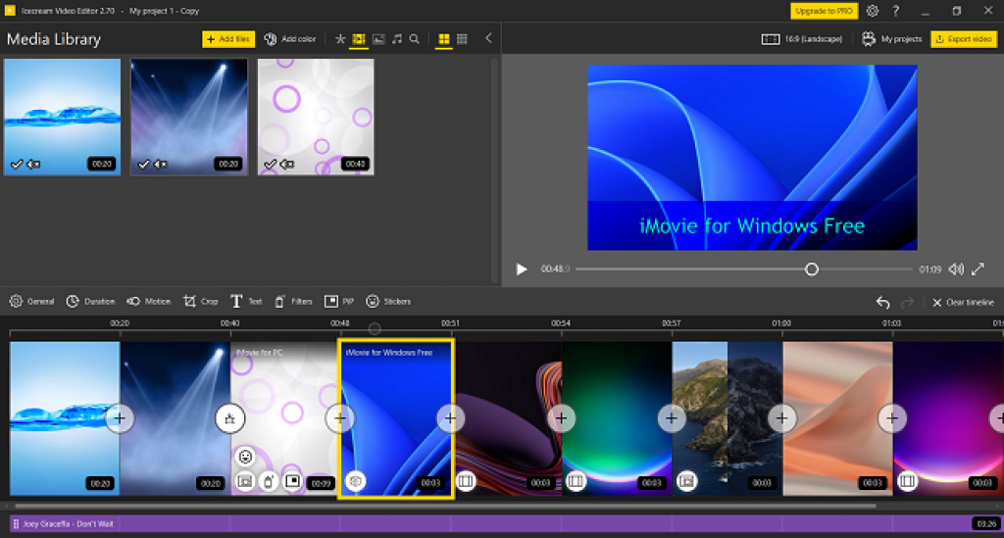Image resolution: width=1004 pixels, height=538 pixels.
Task: Switch media library to large grid view
Action: click(444, 39)
